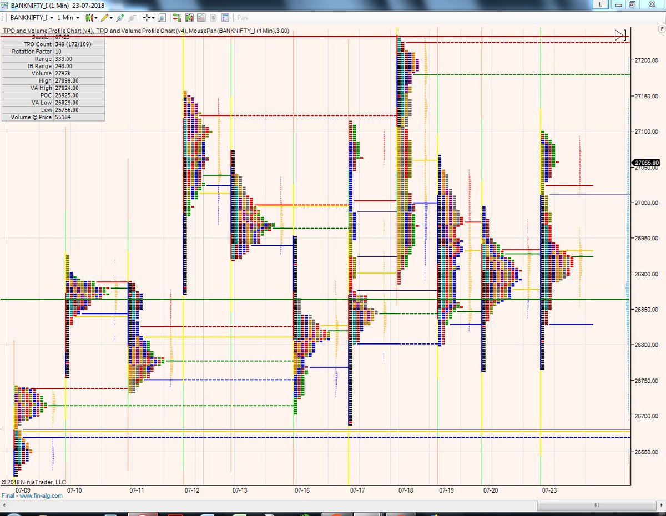Image resolution: width=666 pixels, height=516 pixels.
Task: Click the 07-16 date label on time axis
Action: pyautogui.click(x=302, y=490)
